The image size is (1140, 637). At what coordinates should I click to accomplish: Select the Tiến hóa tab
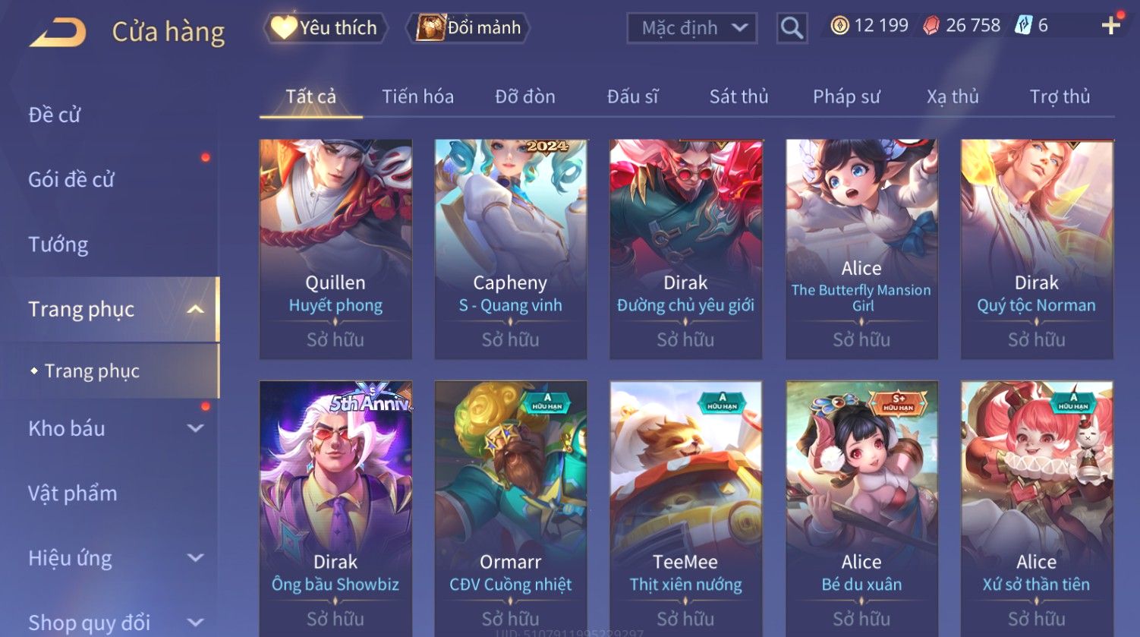pos(417,96)
